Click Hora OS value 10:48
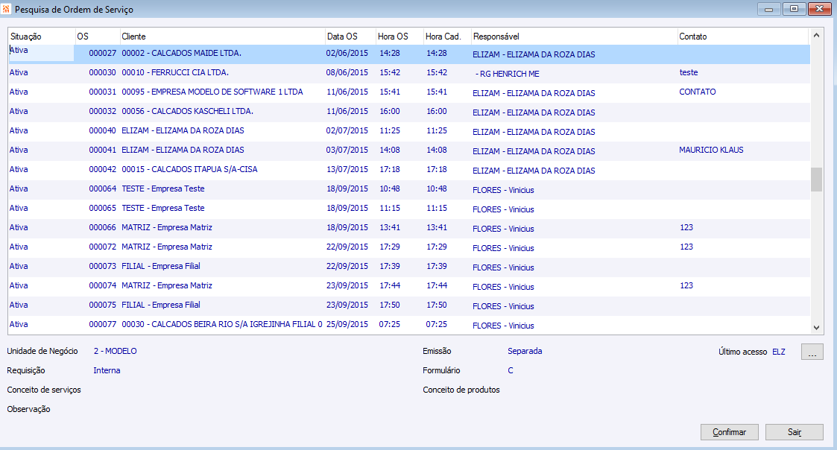Screen dimensions: 837x450 (390, 189)
